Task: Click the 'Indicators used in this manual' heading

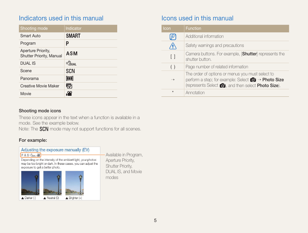Action: pyautogui.click(x=61, y=18)
